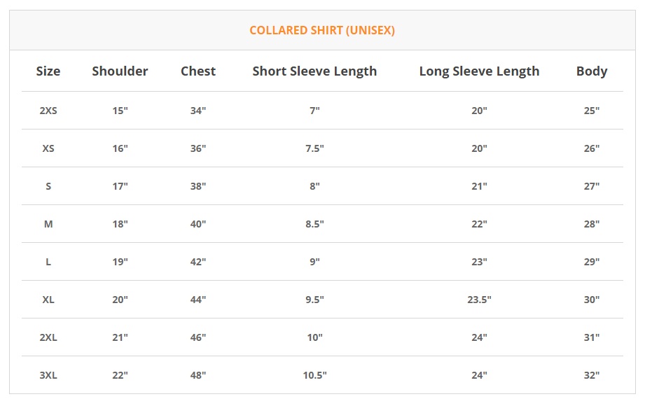Click the 32" body value for 3XL

click(x=592, y=375)
